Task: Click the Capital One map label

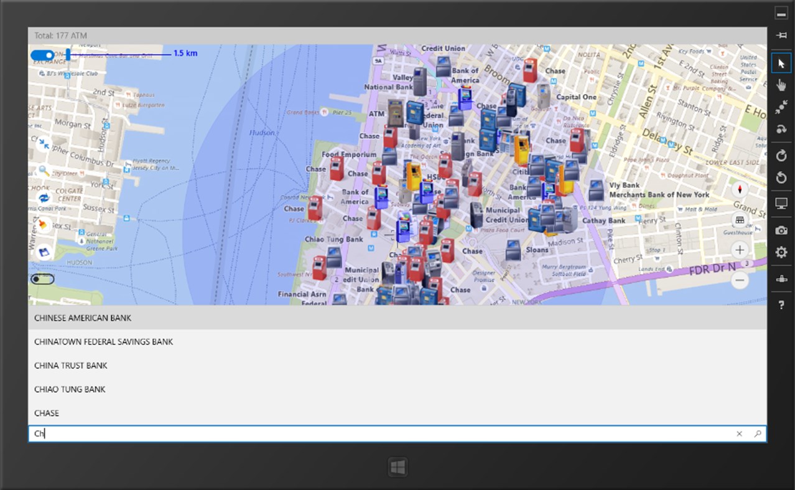Action: coord(576,97)
